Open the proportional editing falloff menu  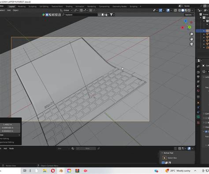[94, 10]
